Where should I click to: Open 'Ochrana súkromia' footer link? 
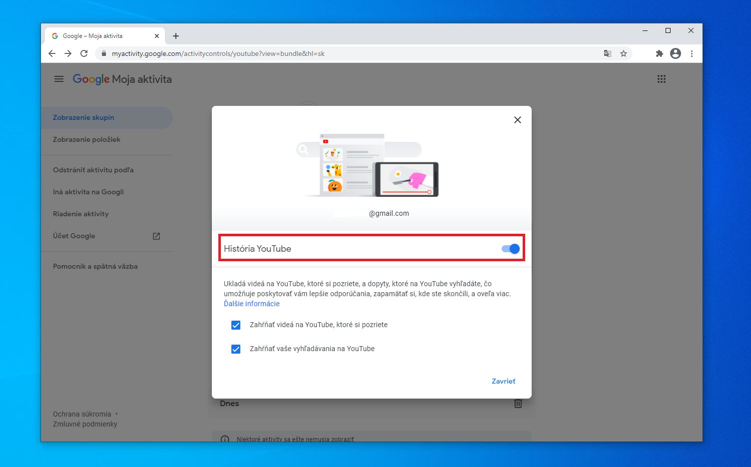tap(82, 414)
